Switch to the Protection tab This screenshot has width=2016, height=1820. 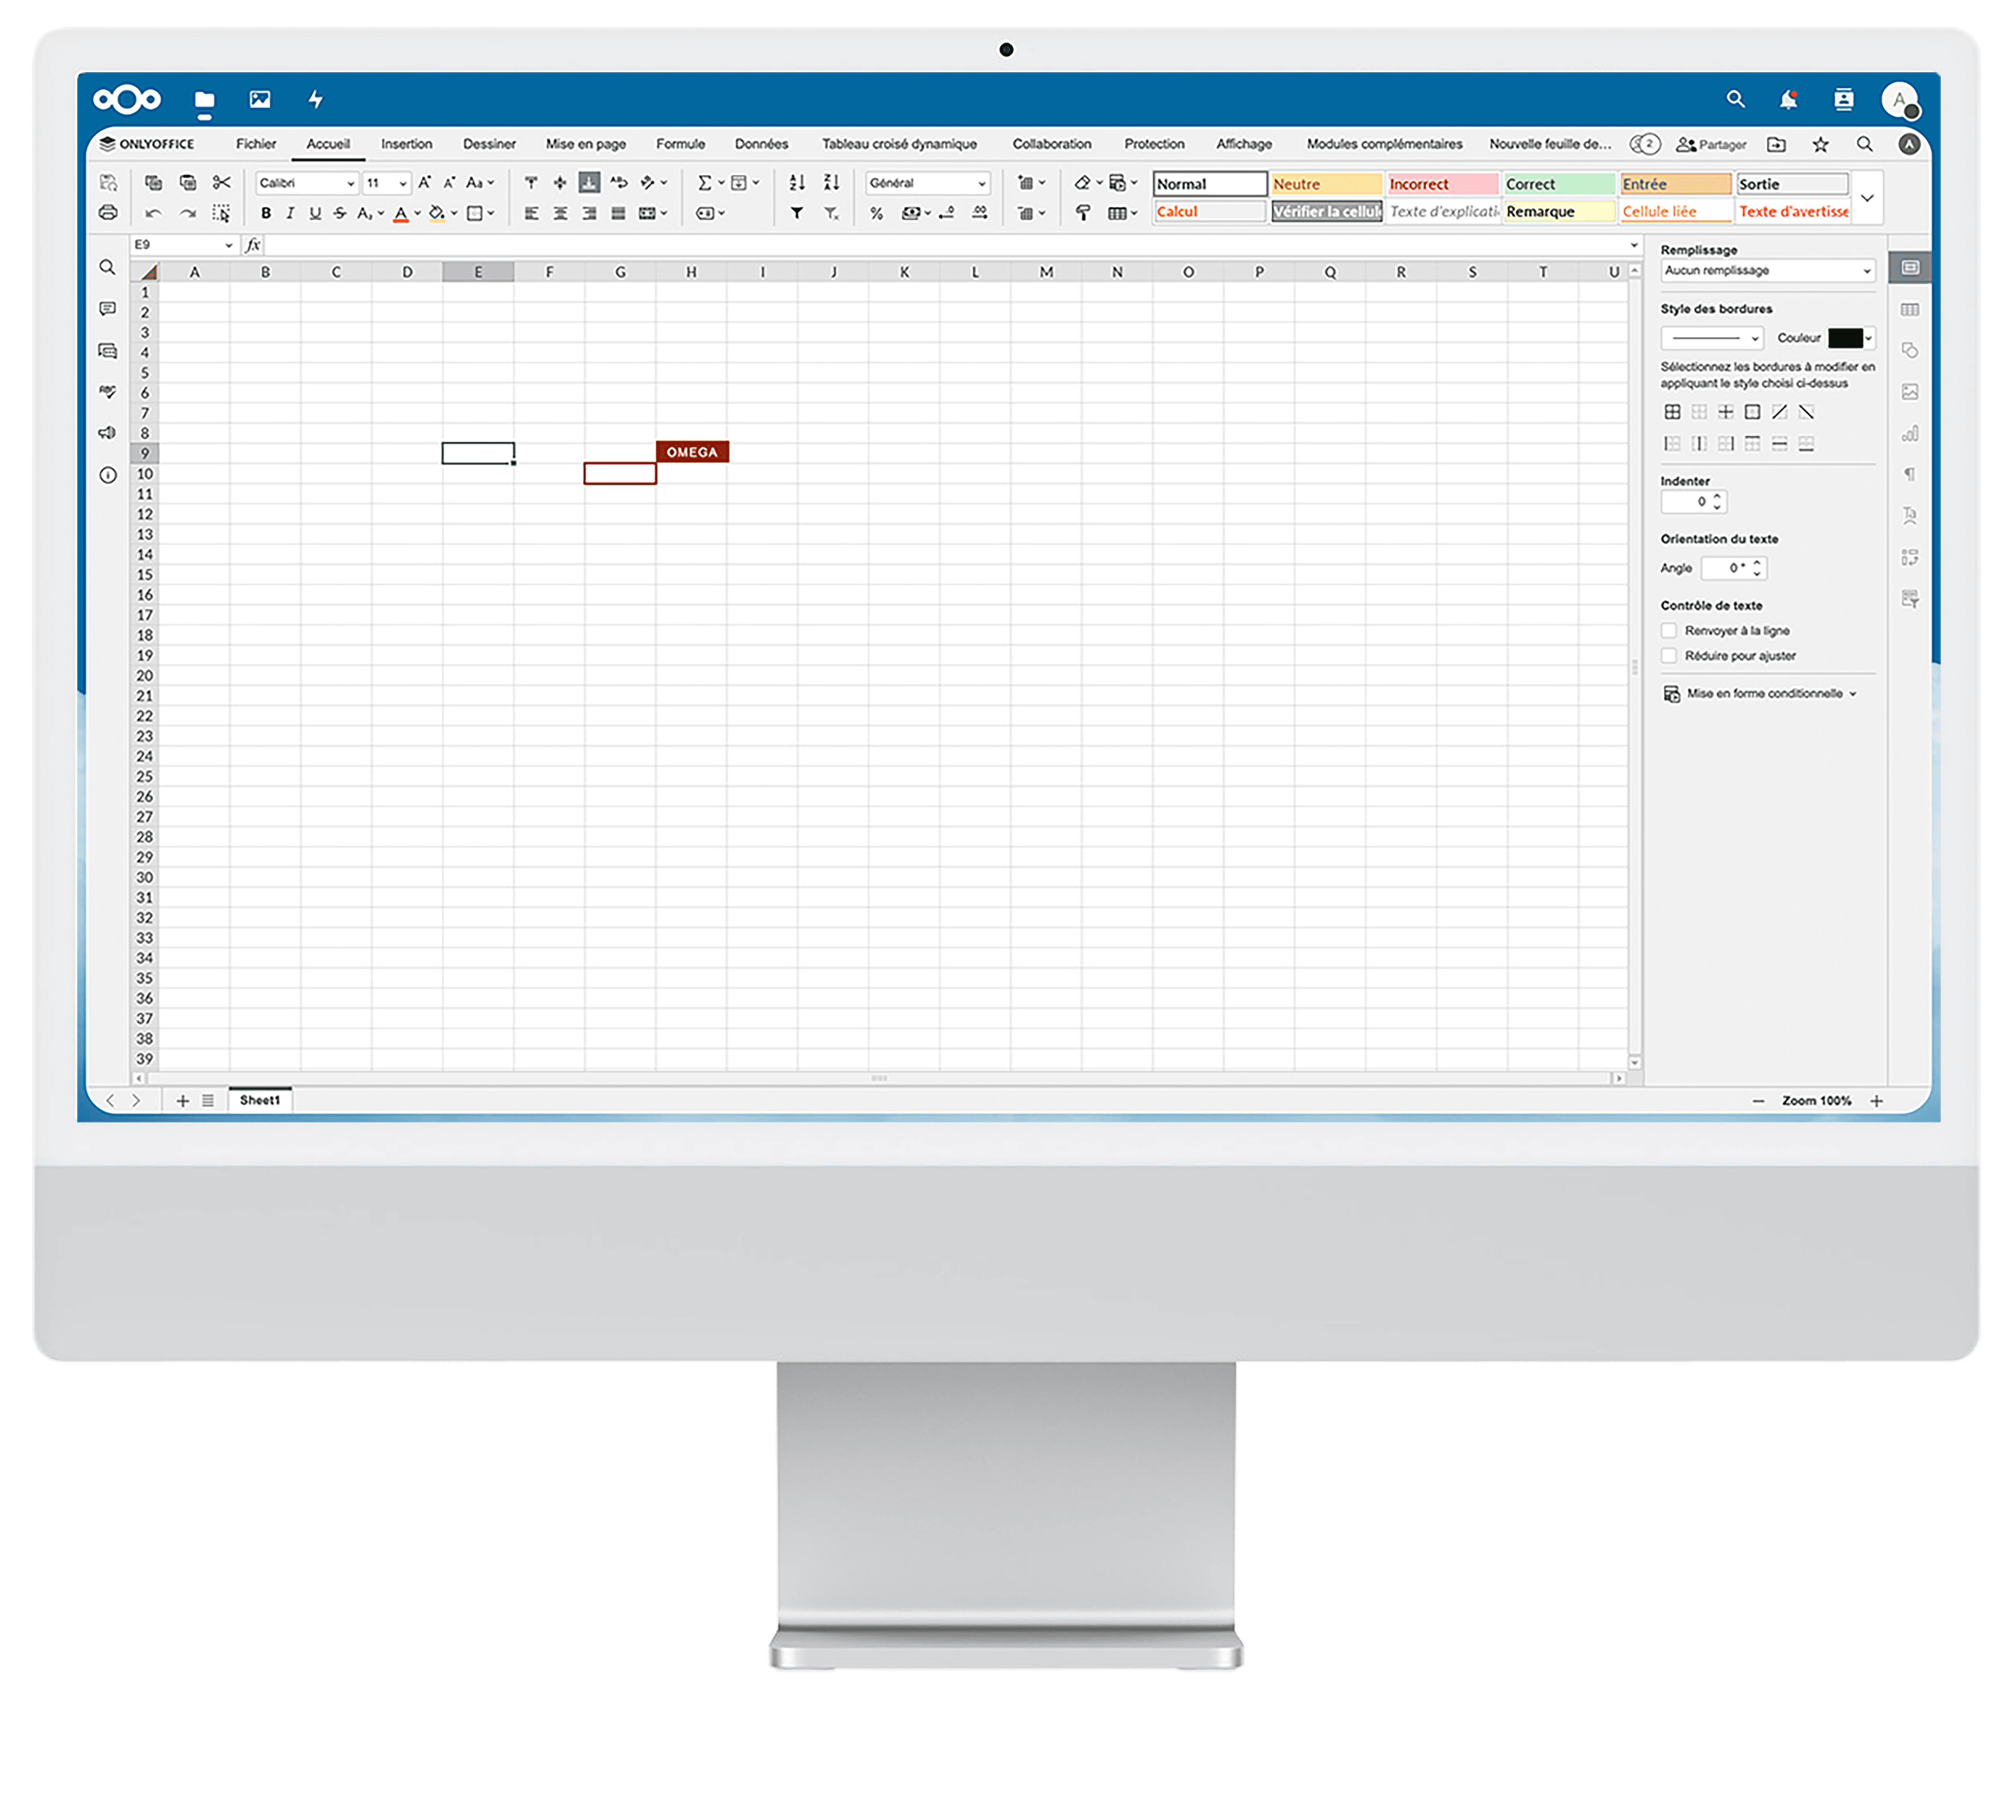[1154, 144]
